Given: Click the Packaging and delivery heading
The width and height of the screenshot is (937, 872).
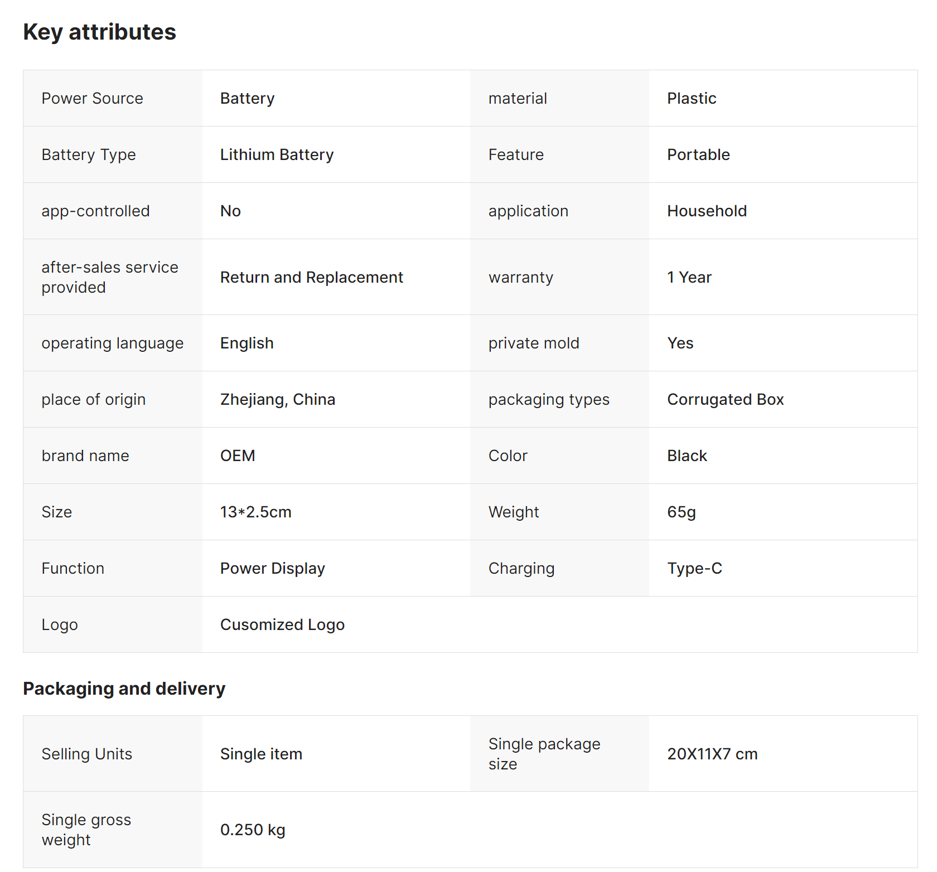Looking at the screenshot, I should click(124, 689).
